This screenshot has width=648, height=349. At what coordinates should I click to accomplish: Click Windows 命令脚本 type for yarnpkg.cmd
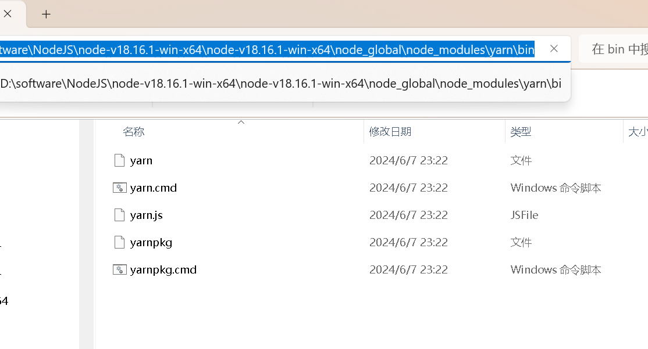tap(556, 270)
